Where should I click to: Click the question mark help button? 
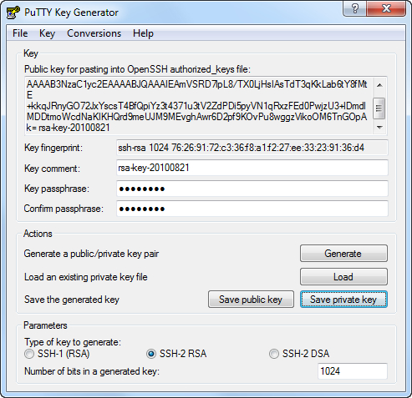point(355,8)
